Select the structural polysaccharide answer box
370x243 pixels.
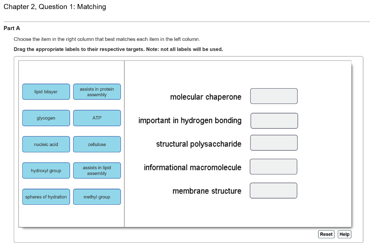(x=274, y=142)
